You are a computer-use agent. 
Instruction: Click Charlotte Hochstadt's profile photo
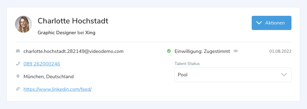pyautogui.click(x=23, y=24)
